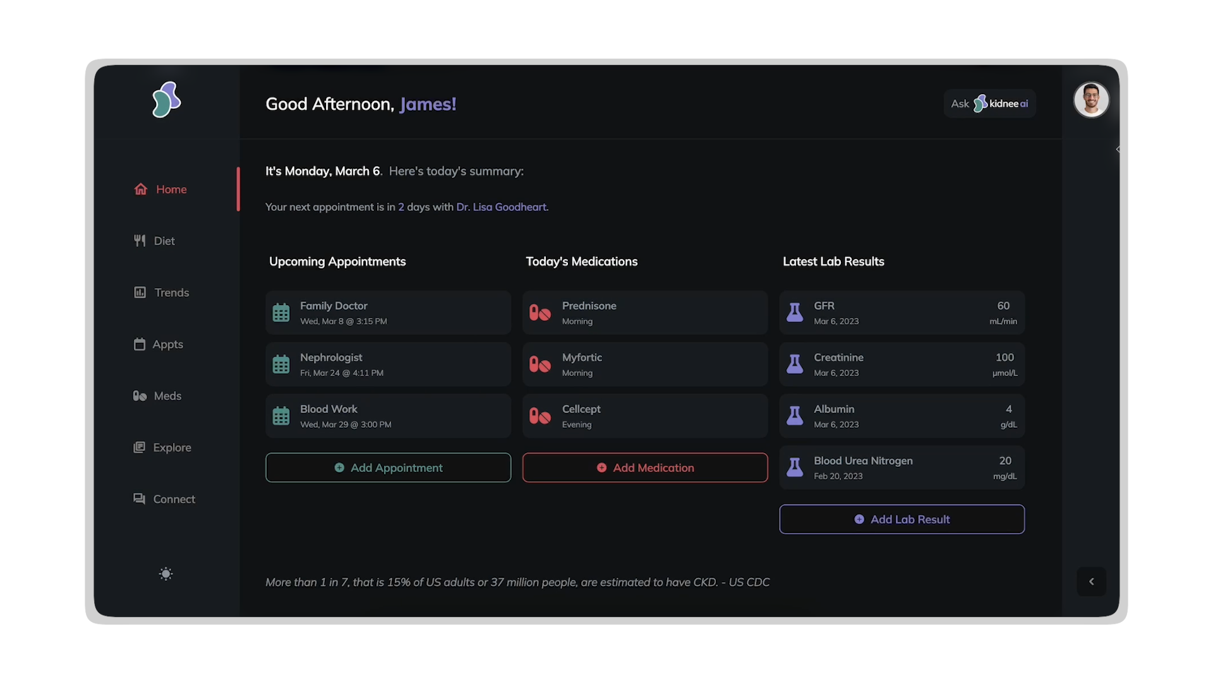
Task: Click calendar icon for Blood Work appointment
Action: (x=281, y=416)
